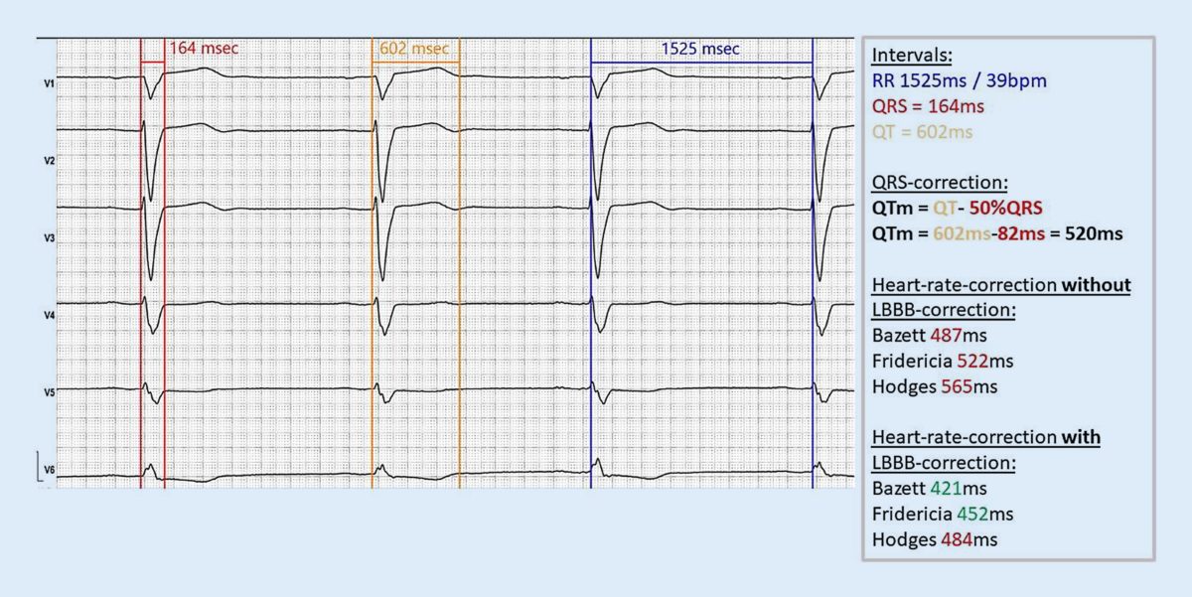Image resolution: width=1192 pixels, height=597 pixels.
Task: Click the Hodges 484ms corrected value
Action: (x=923, y=539)
